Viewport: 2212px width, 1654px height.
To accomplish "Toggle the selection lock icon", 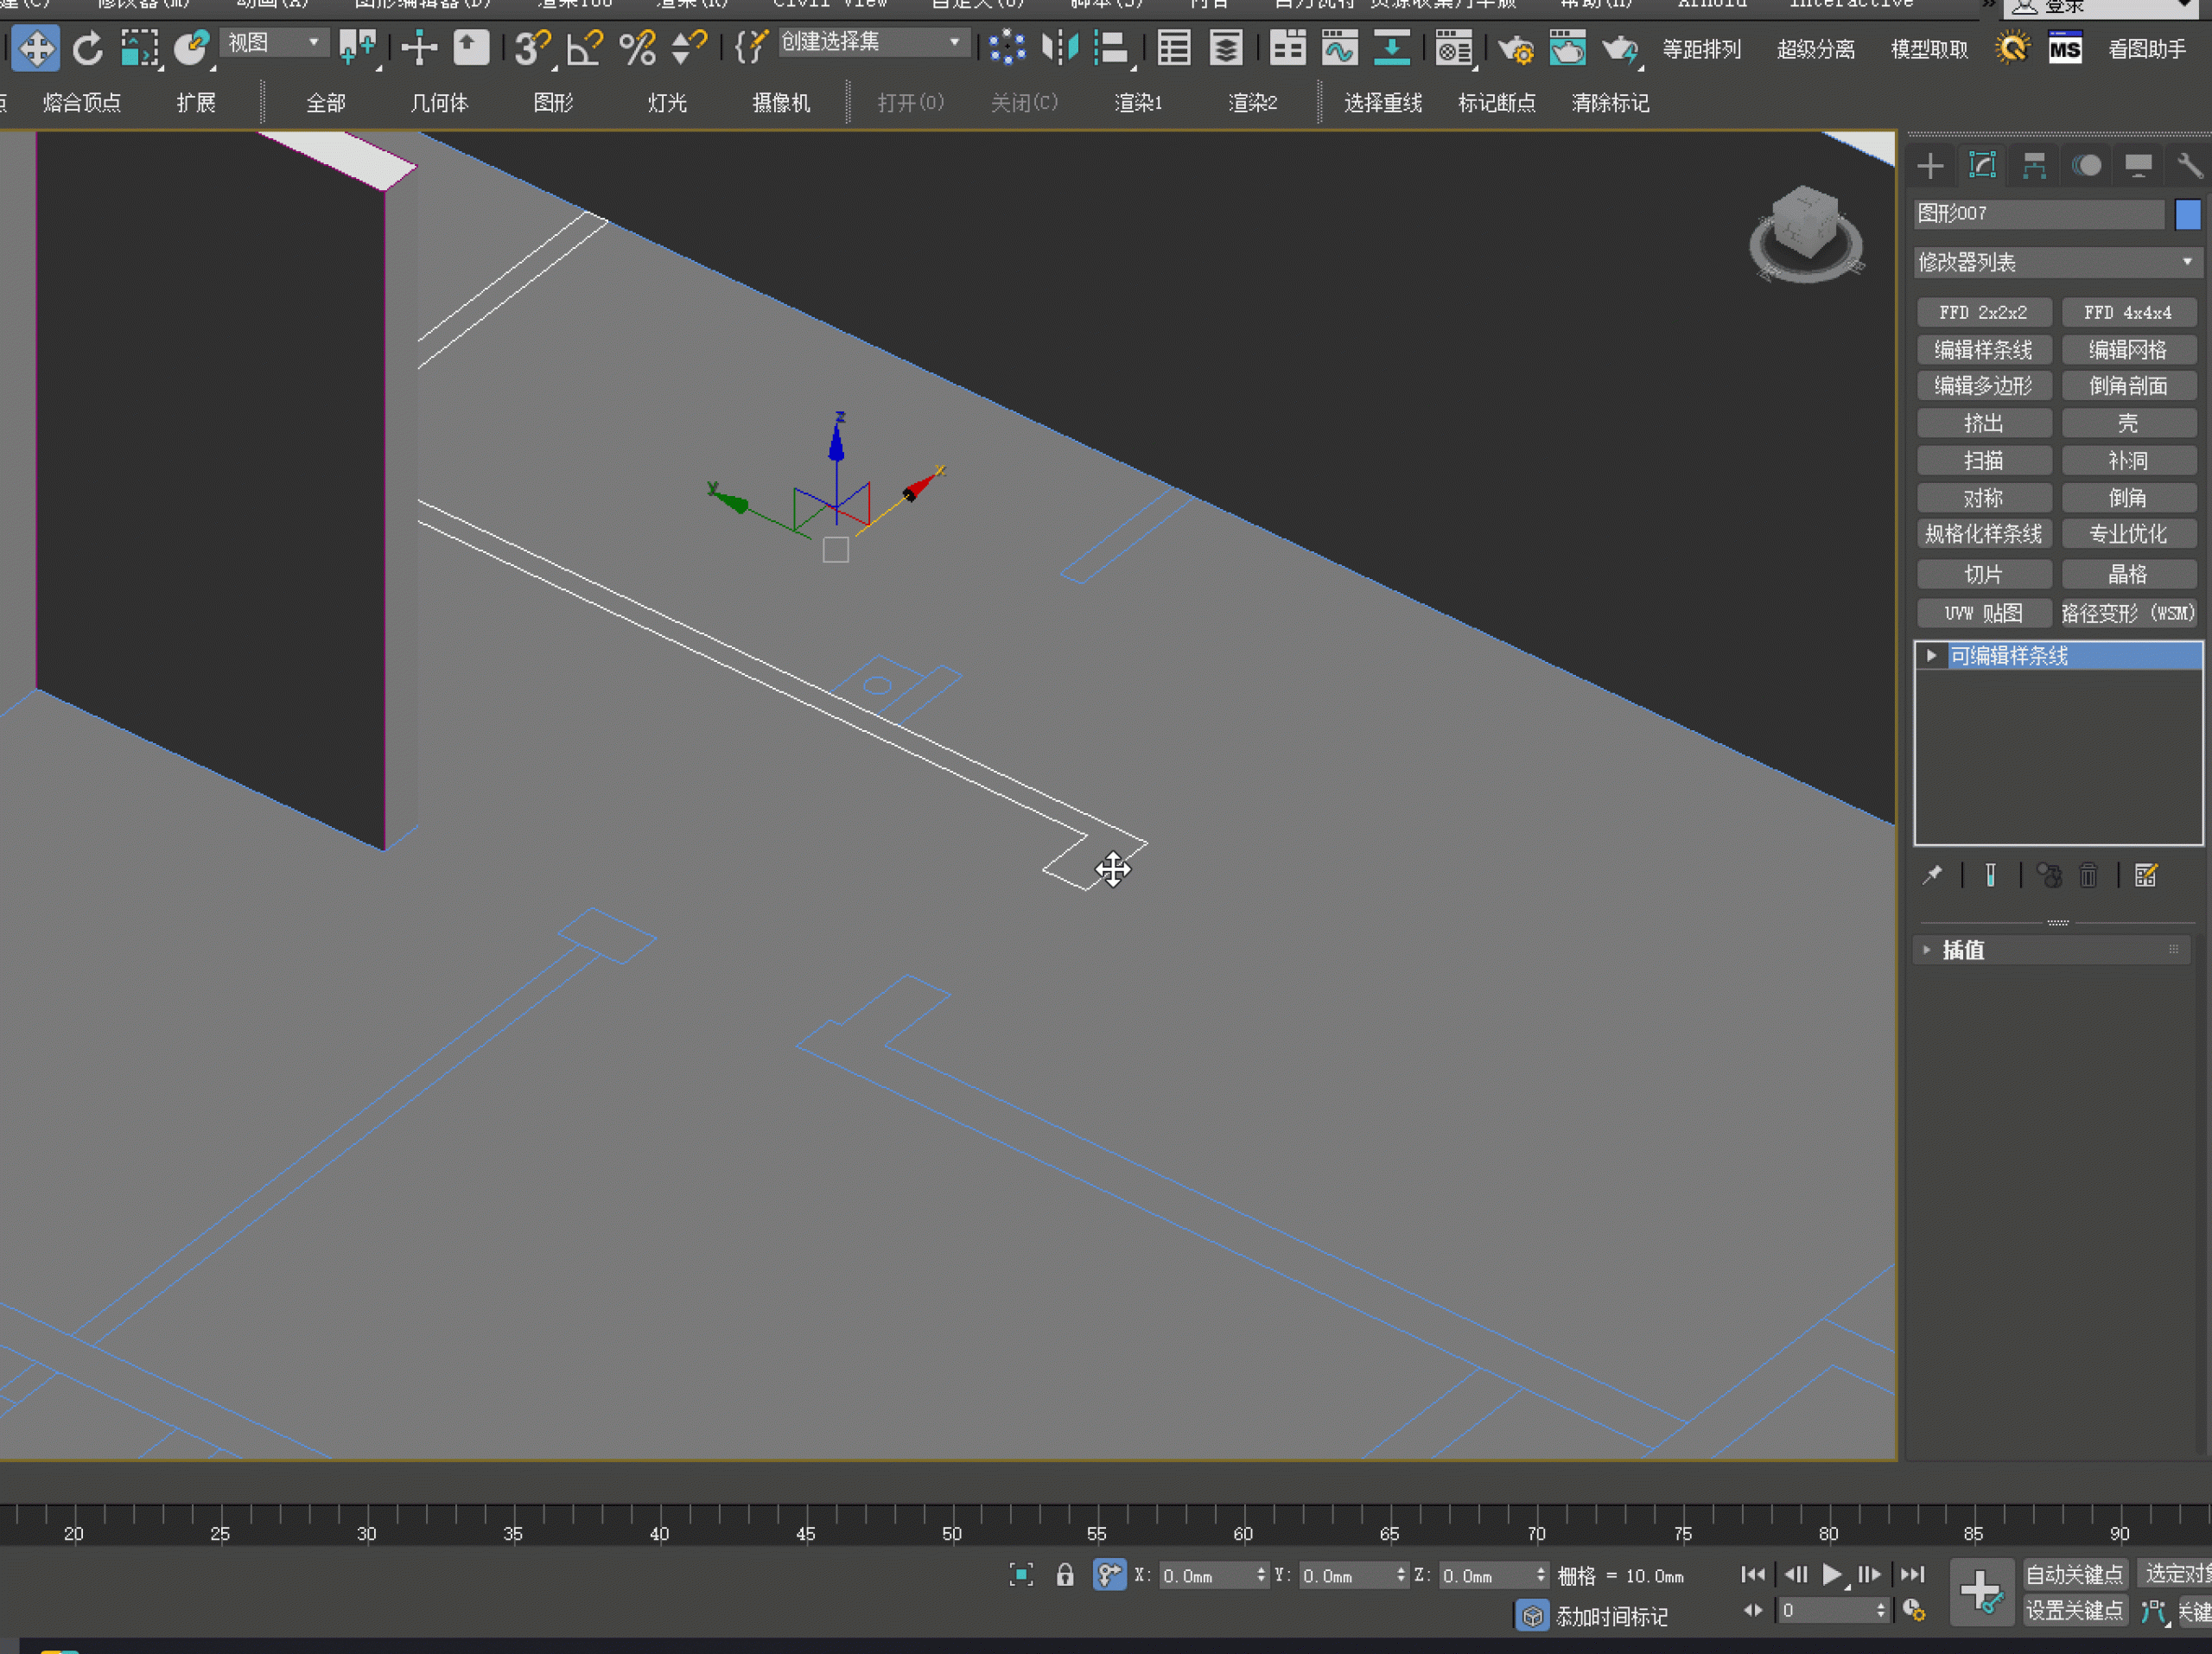I will click(x=1065, y=1575).
